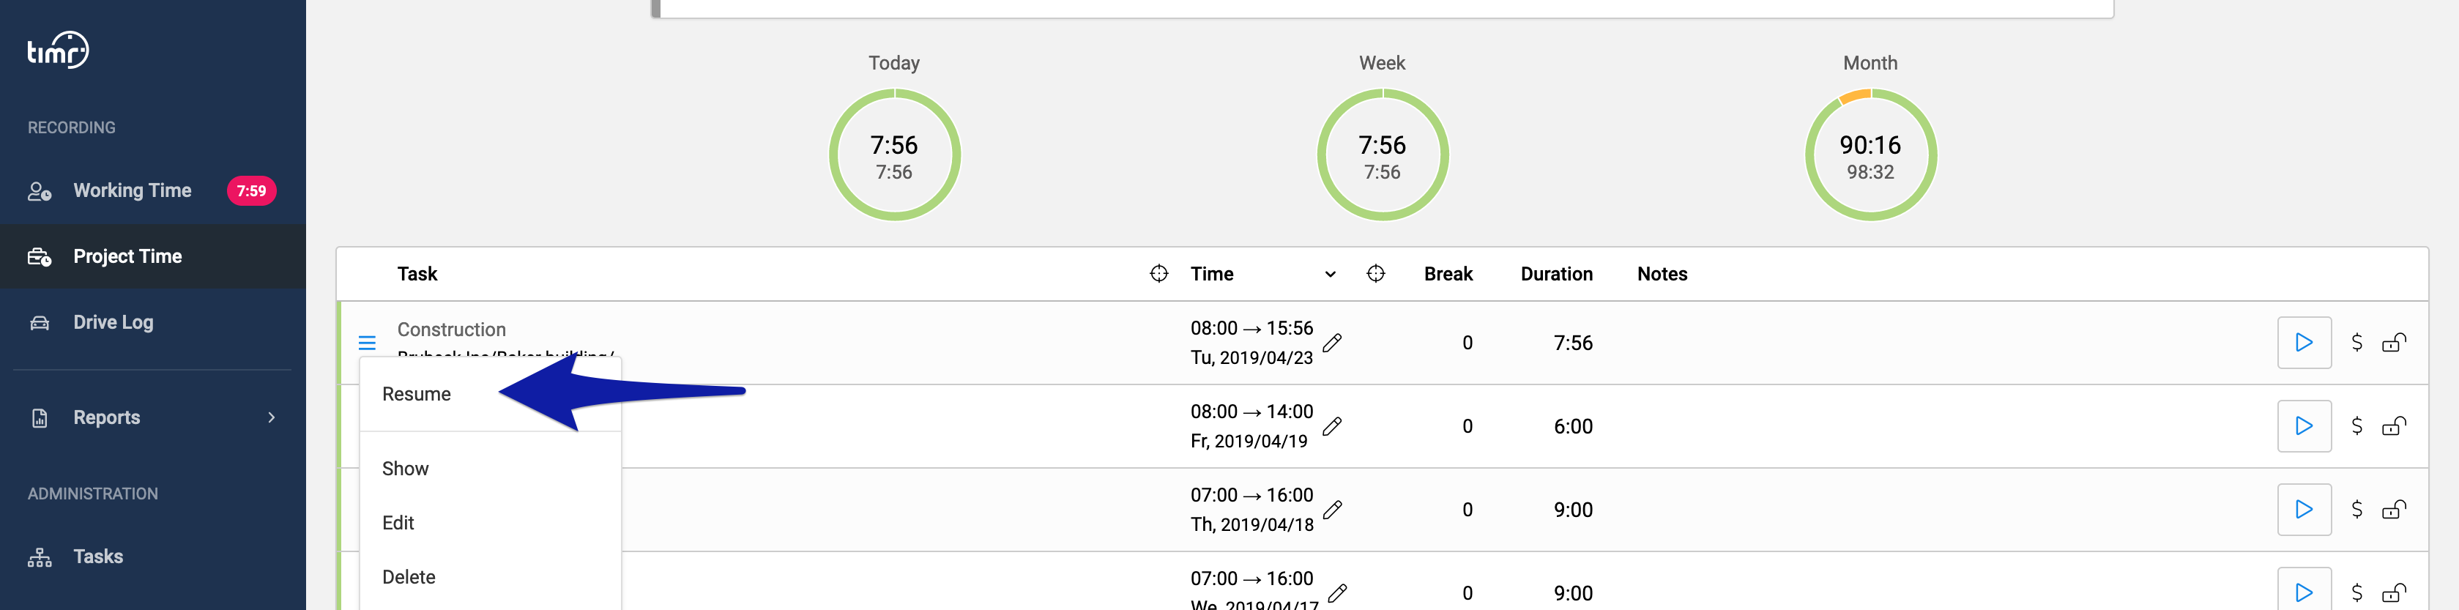Click the play icon on the 07:00 → 16:00 Thursday row
2459x610 pixels.
(2304, 510)
